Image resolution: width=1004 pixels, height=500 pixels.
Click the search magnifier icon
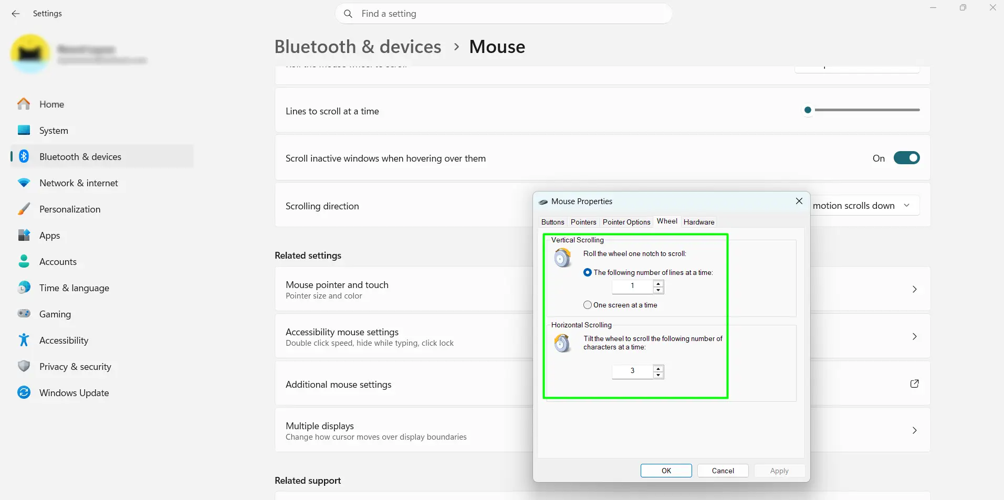pos(348,14)
